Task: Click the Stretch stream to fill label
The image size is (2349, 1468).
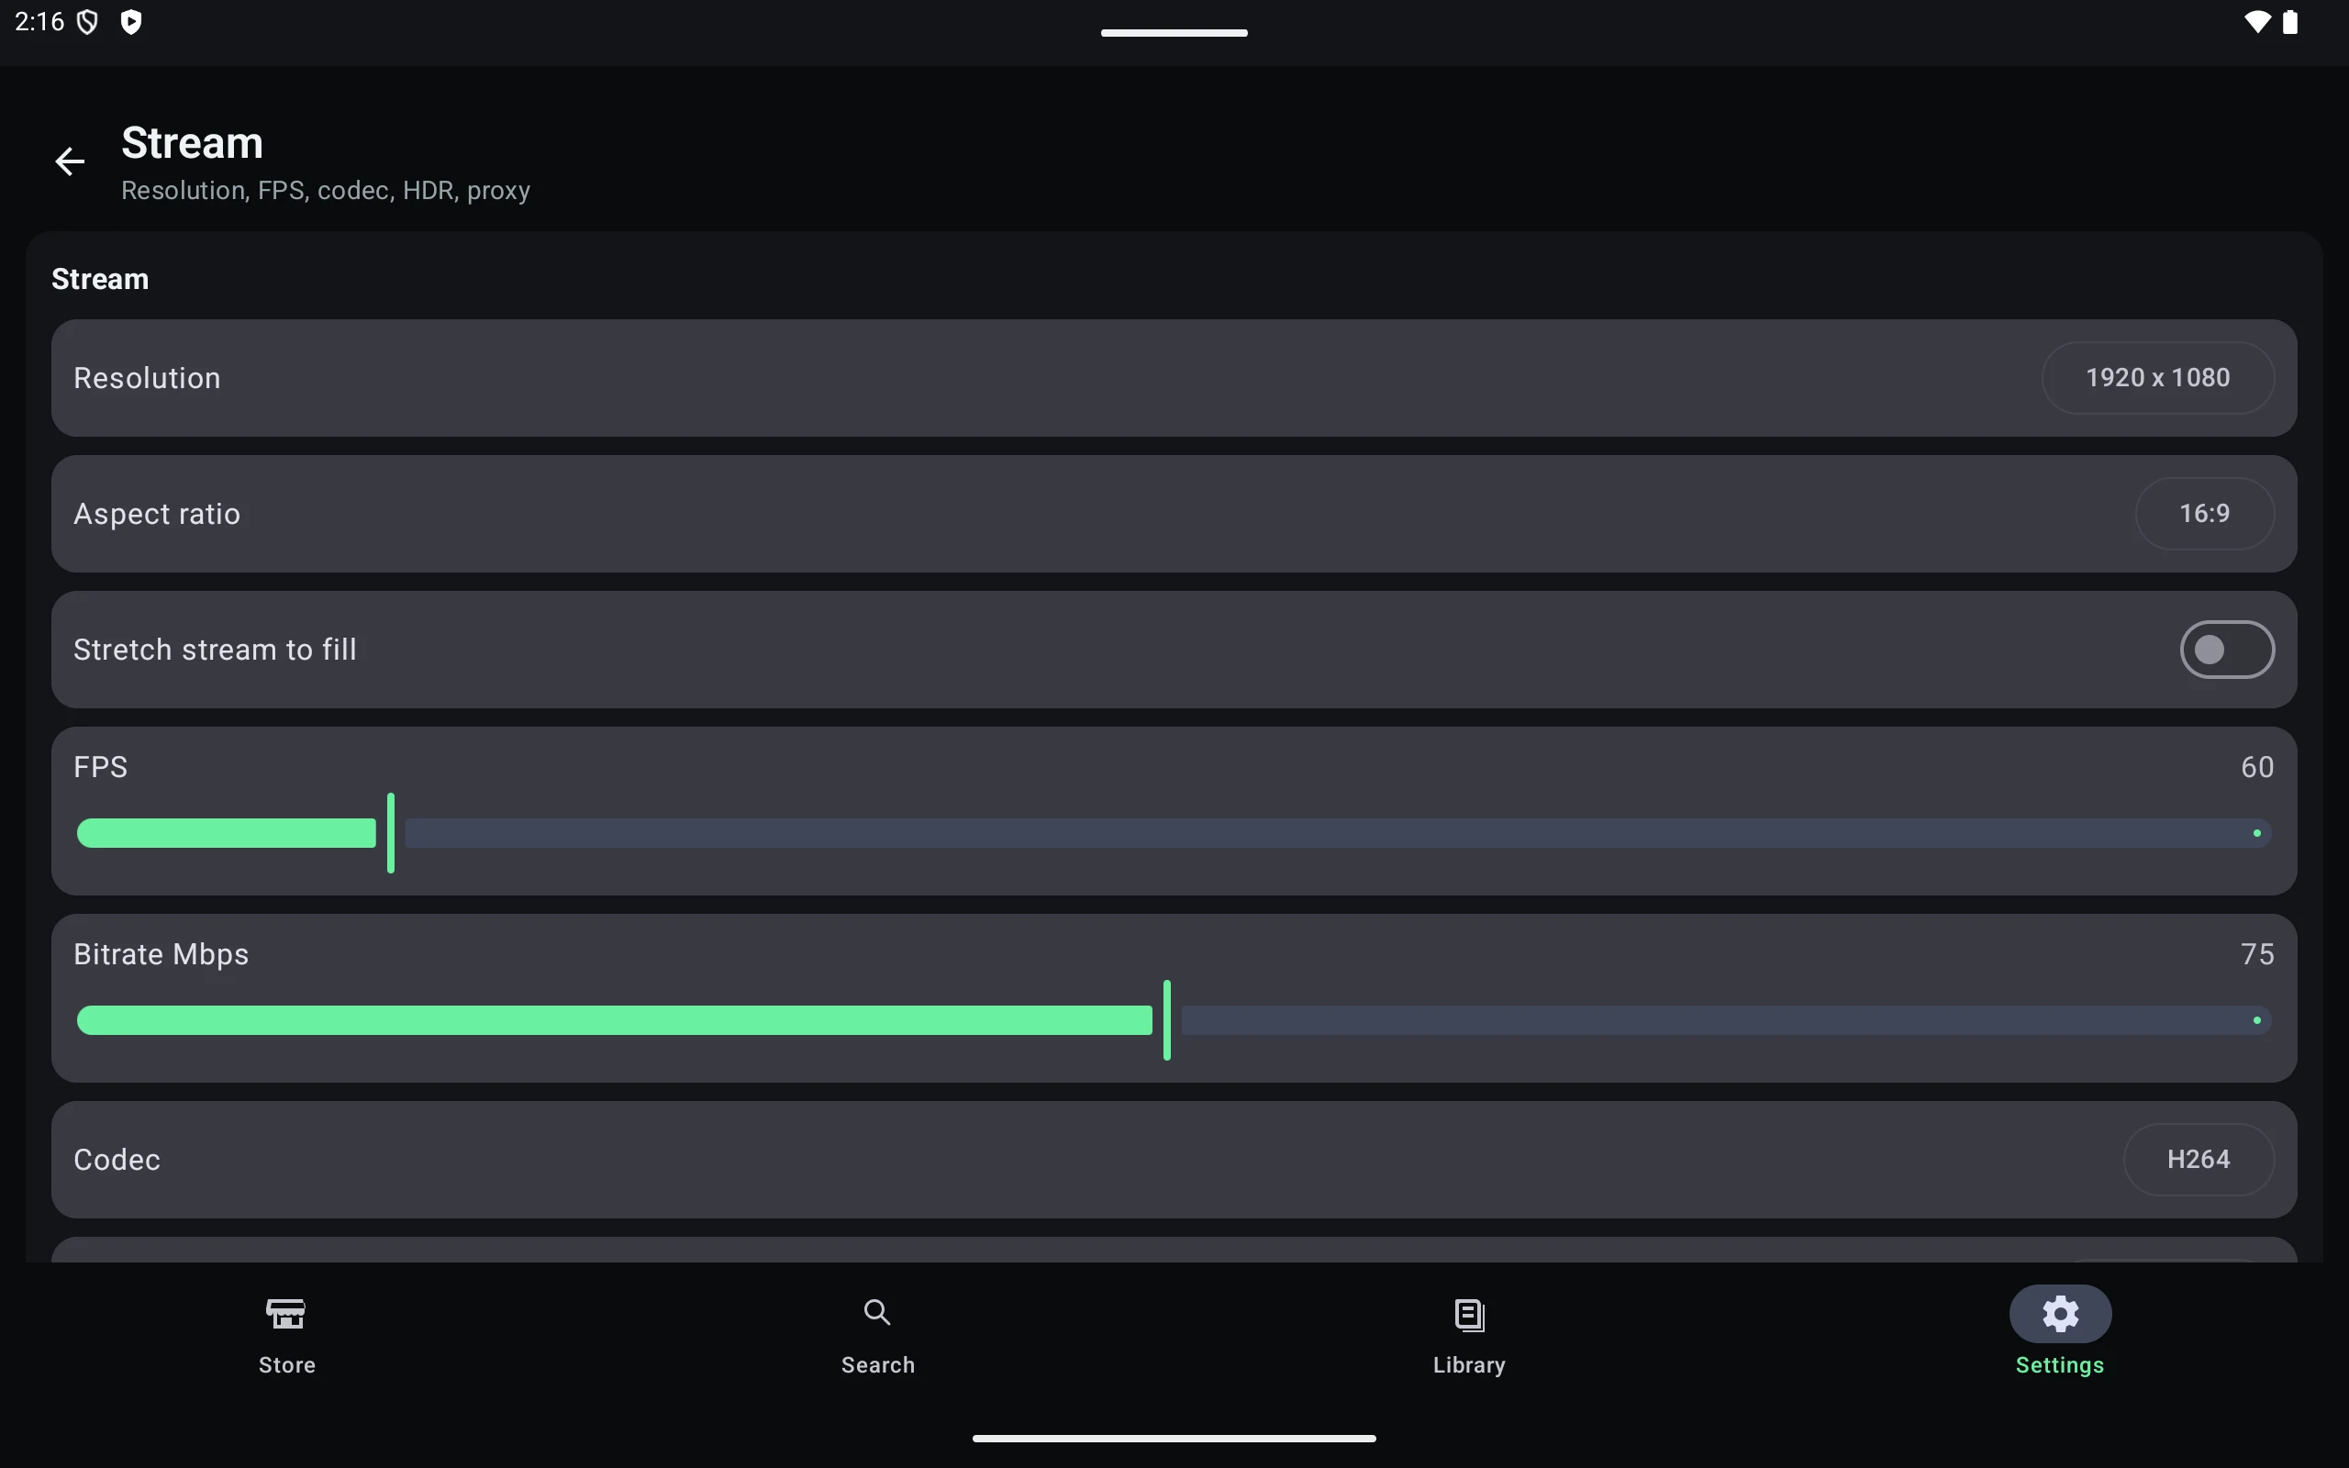Action: 215,650
